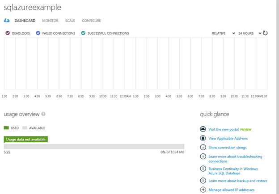The image size is (279, 194).
Task: Click the 0% of 1024 MB value
Action: click(x=173, y=152)
